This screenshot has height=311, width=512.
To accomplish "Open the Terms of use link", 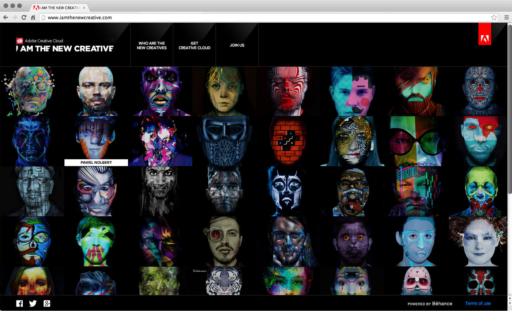I will pos(478,303).
